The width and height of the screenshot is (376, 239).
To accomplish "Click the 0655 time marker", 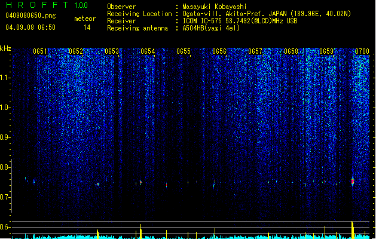I will point(184,51).
